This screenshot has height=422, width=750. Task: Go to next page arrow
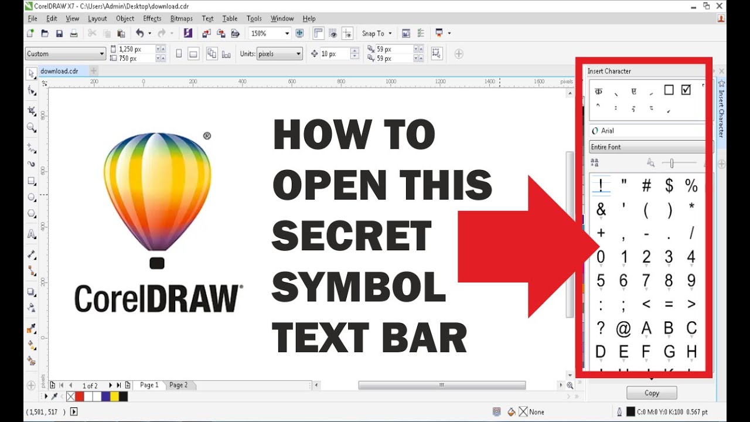tap(110, 385)
